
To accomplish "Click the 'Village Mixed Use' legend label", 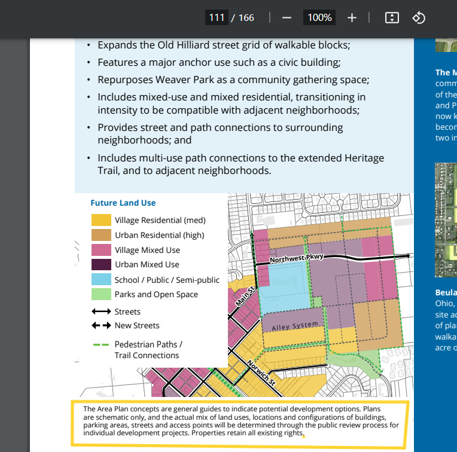I will pos(147,250).
